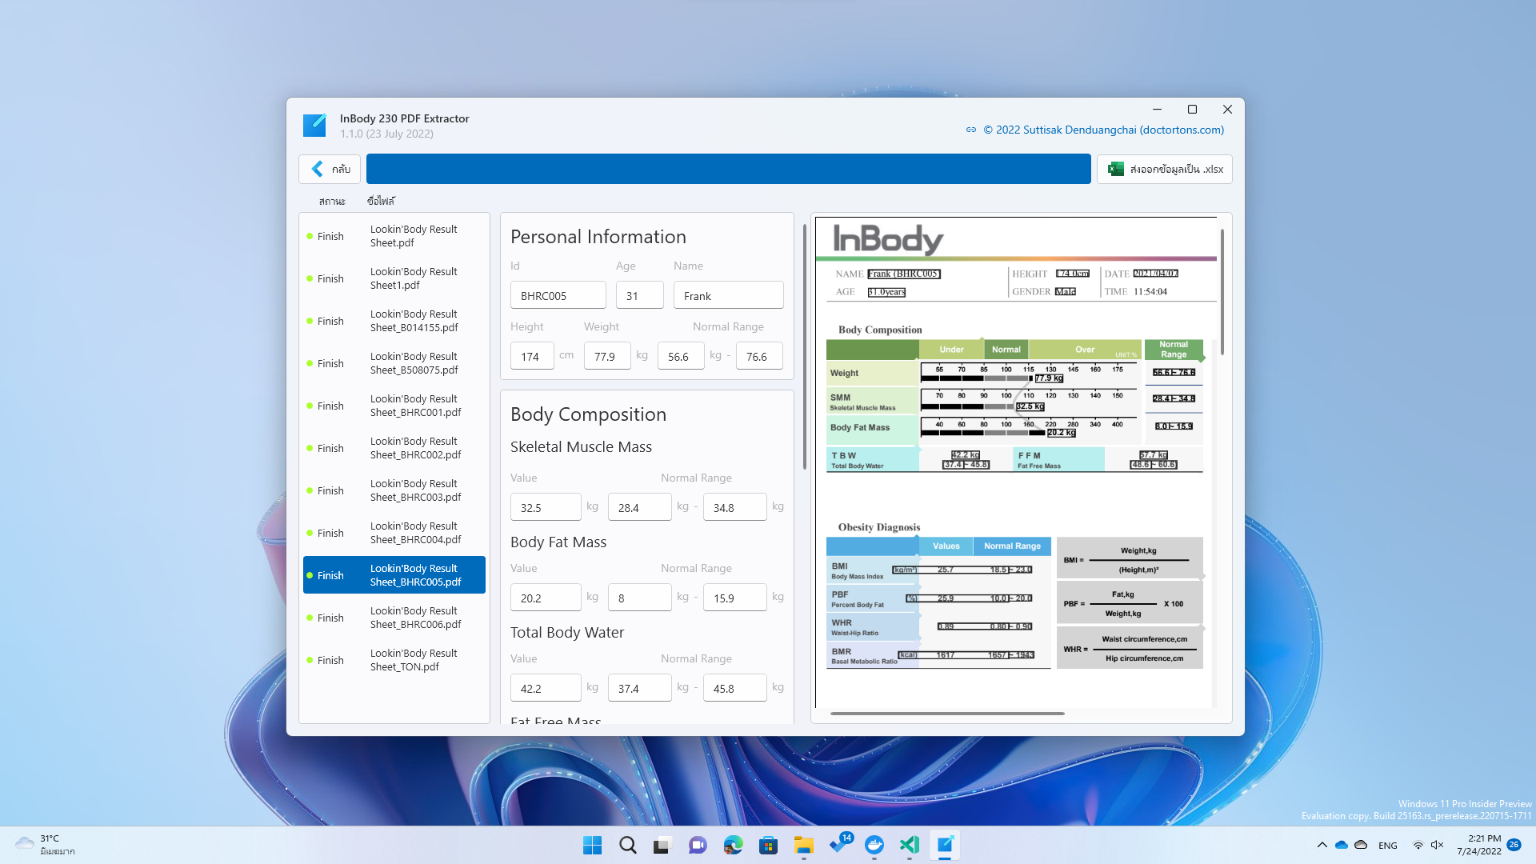The width and height of the screenshot is (1536, 864).
Task: Select the Sheet_BHRC003.pdf file row
Action: tap(394, 490)
